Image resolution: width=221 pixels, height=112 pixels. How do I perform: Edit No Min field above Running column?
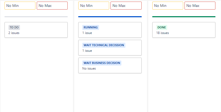coord(94,6)
